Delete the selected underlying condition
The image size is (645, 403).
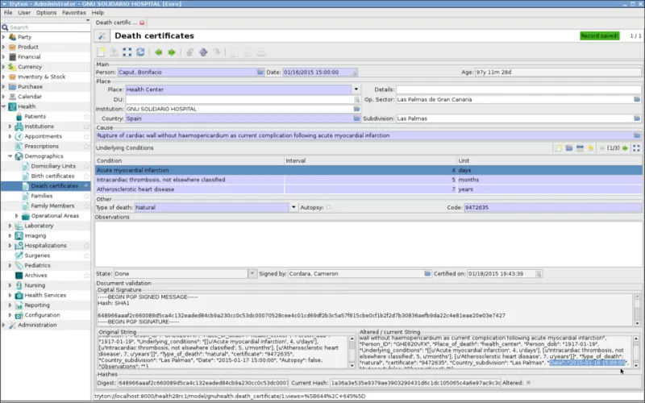[x=580, y=148]
